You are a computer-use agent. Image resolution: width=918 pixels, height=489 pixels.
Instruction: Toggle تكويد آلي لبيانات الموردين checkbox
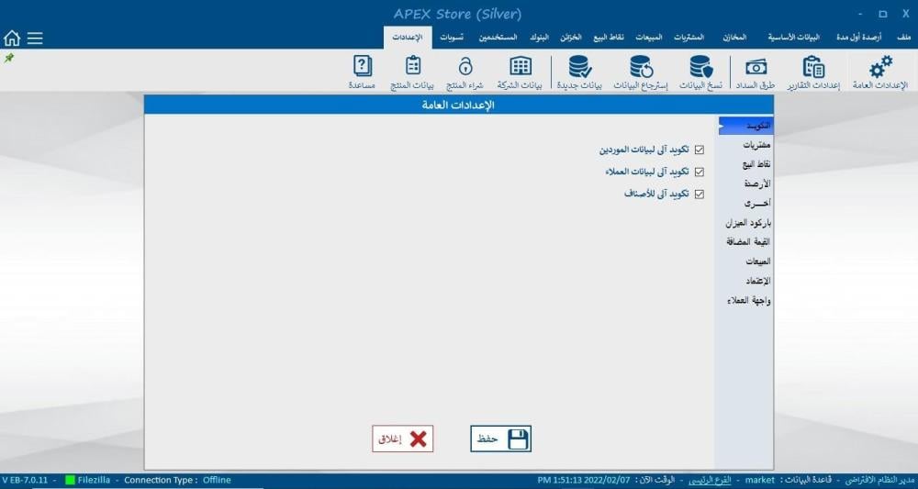[700, 150]
